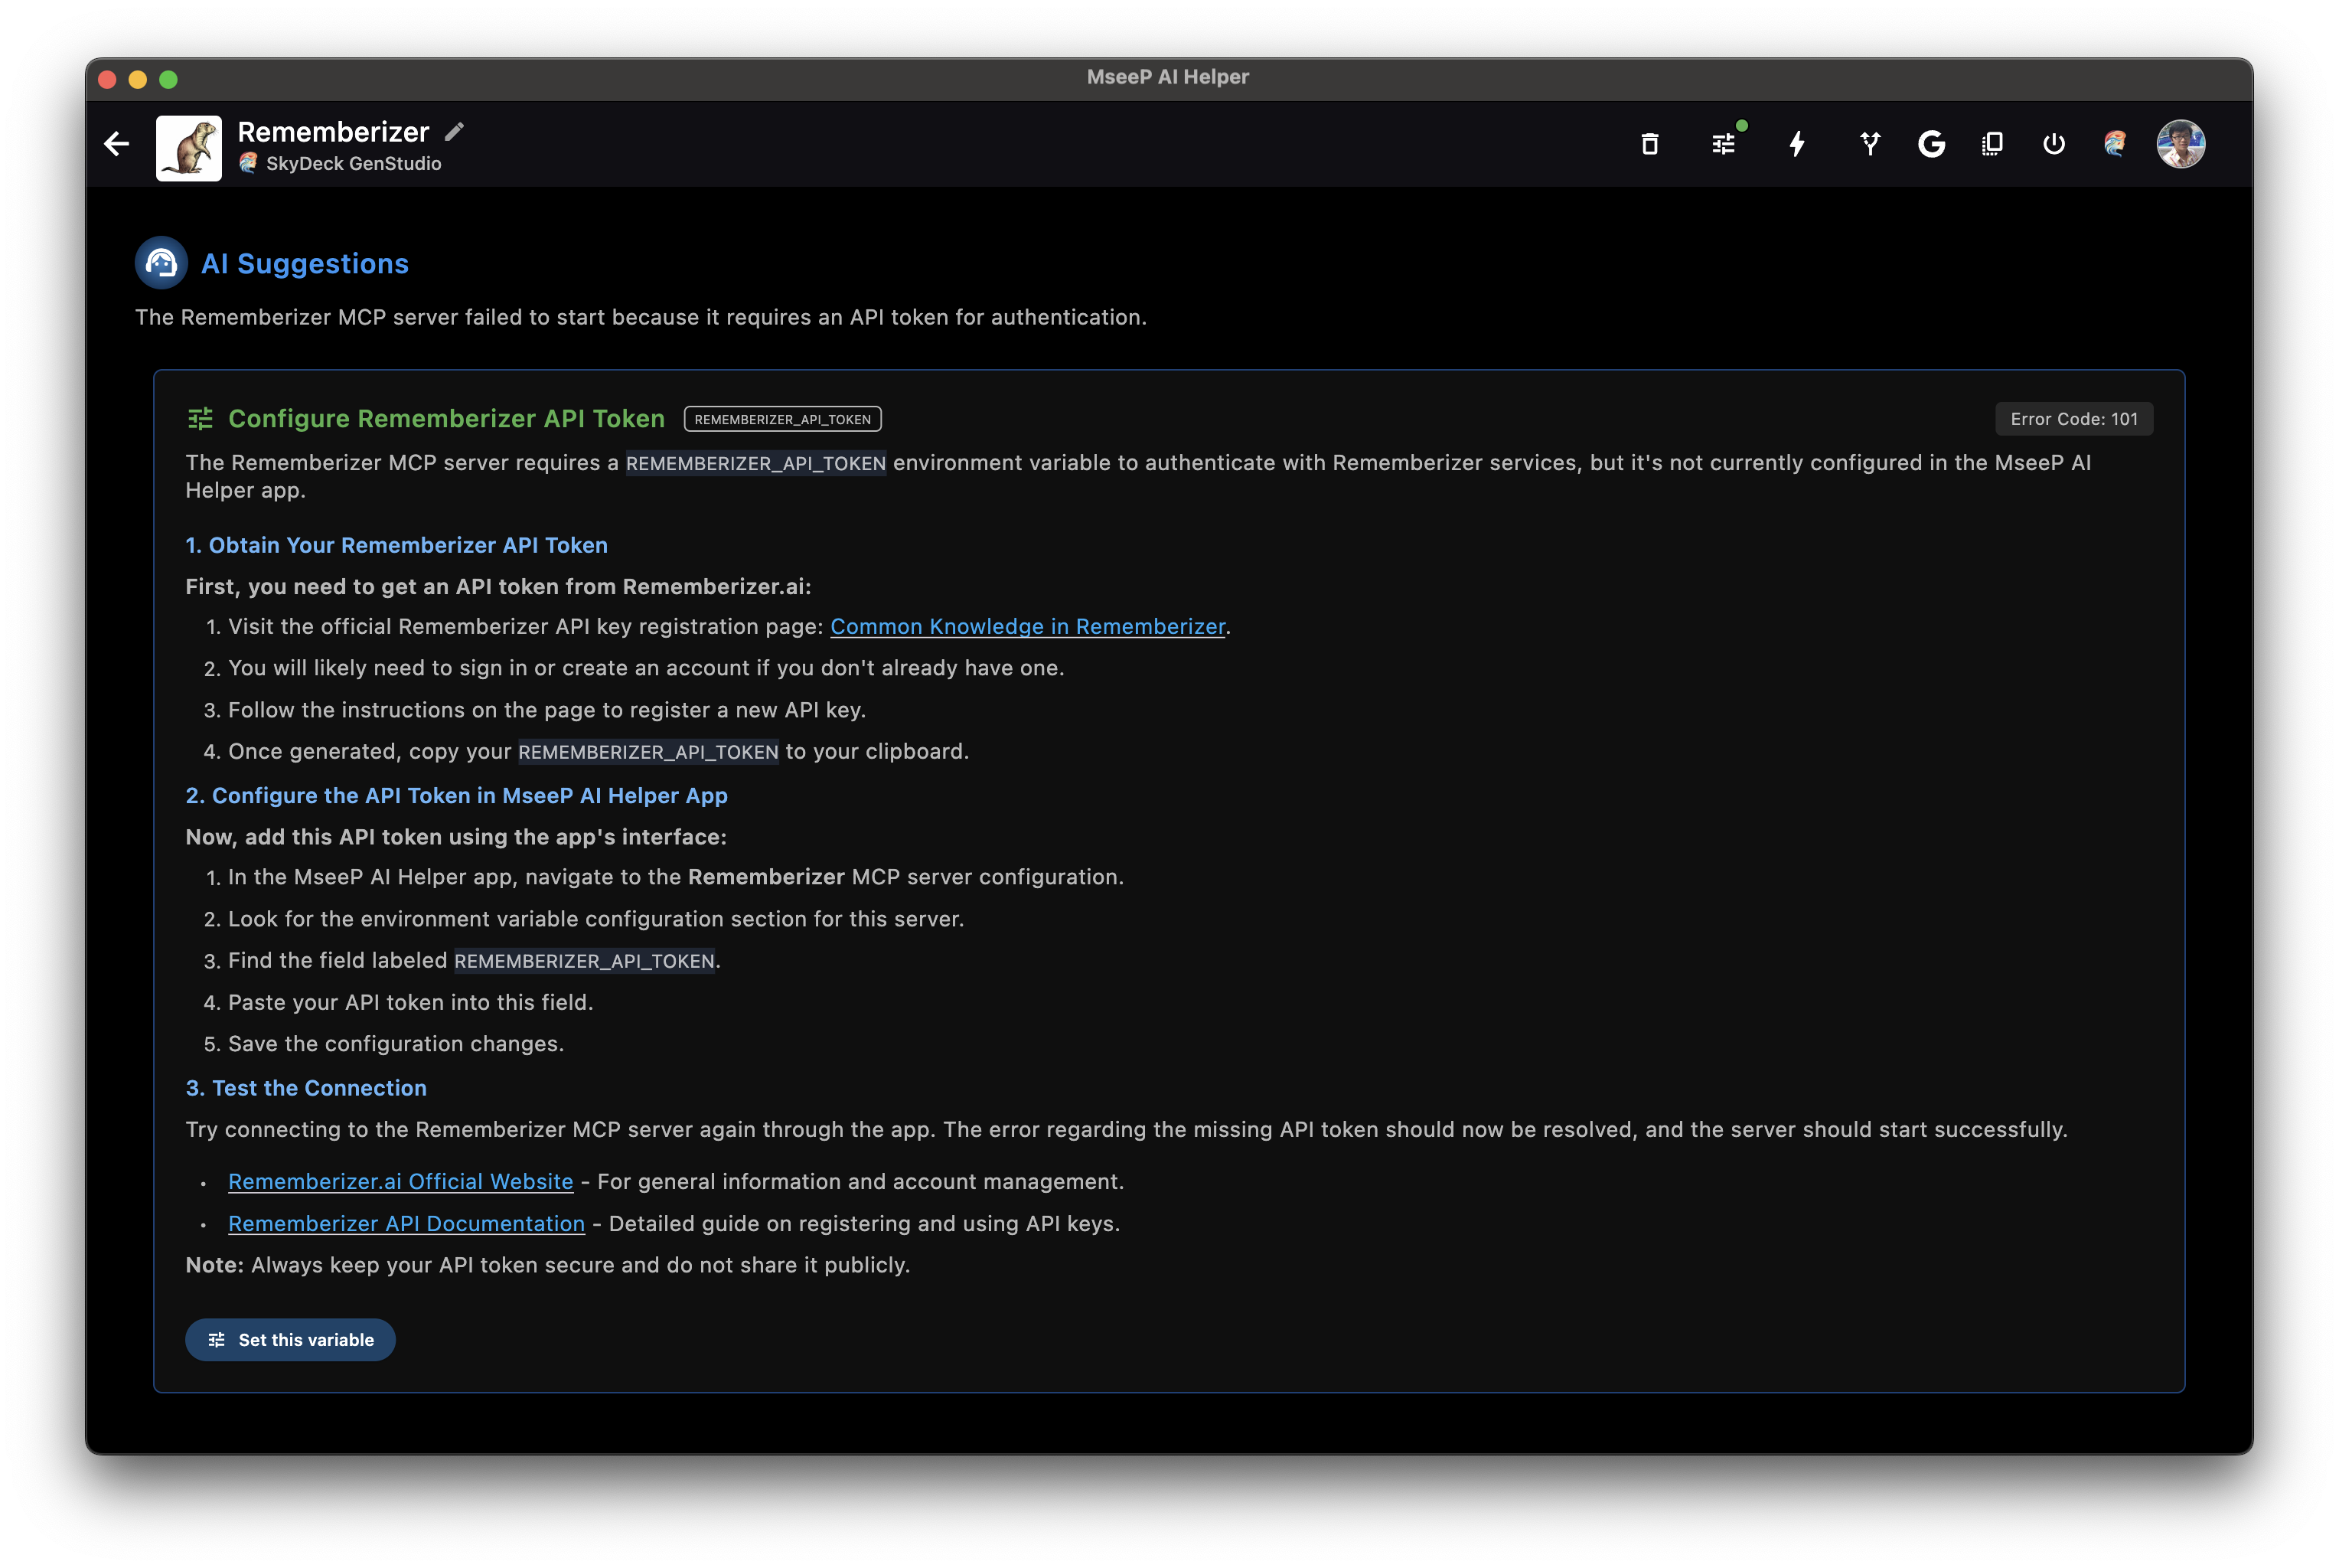Click the SkyDeck GenStudio logo in toolbar
Viewport: 2339px width, 1568px height.
pyautogui.click(x=2114, y=144)
